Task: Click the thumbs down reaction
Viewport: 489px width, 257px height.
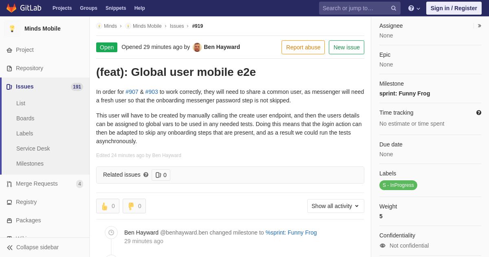Action: point(134,206)
